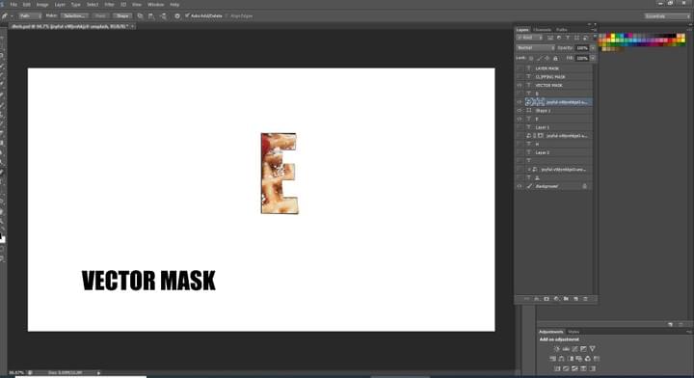The image size is (694, 378).
Task: Add a Black & White adjustment
Action: [570, 359]
